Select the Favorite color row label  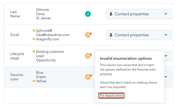pyautogui.click(x=17, y=77)
